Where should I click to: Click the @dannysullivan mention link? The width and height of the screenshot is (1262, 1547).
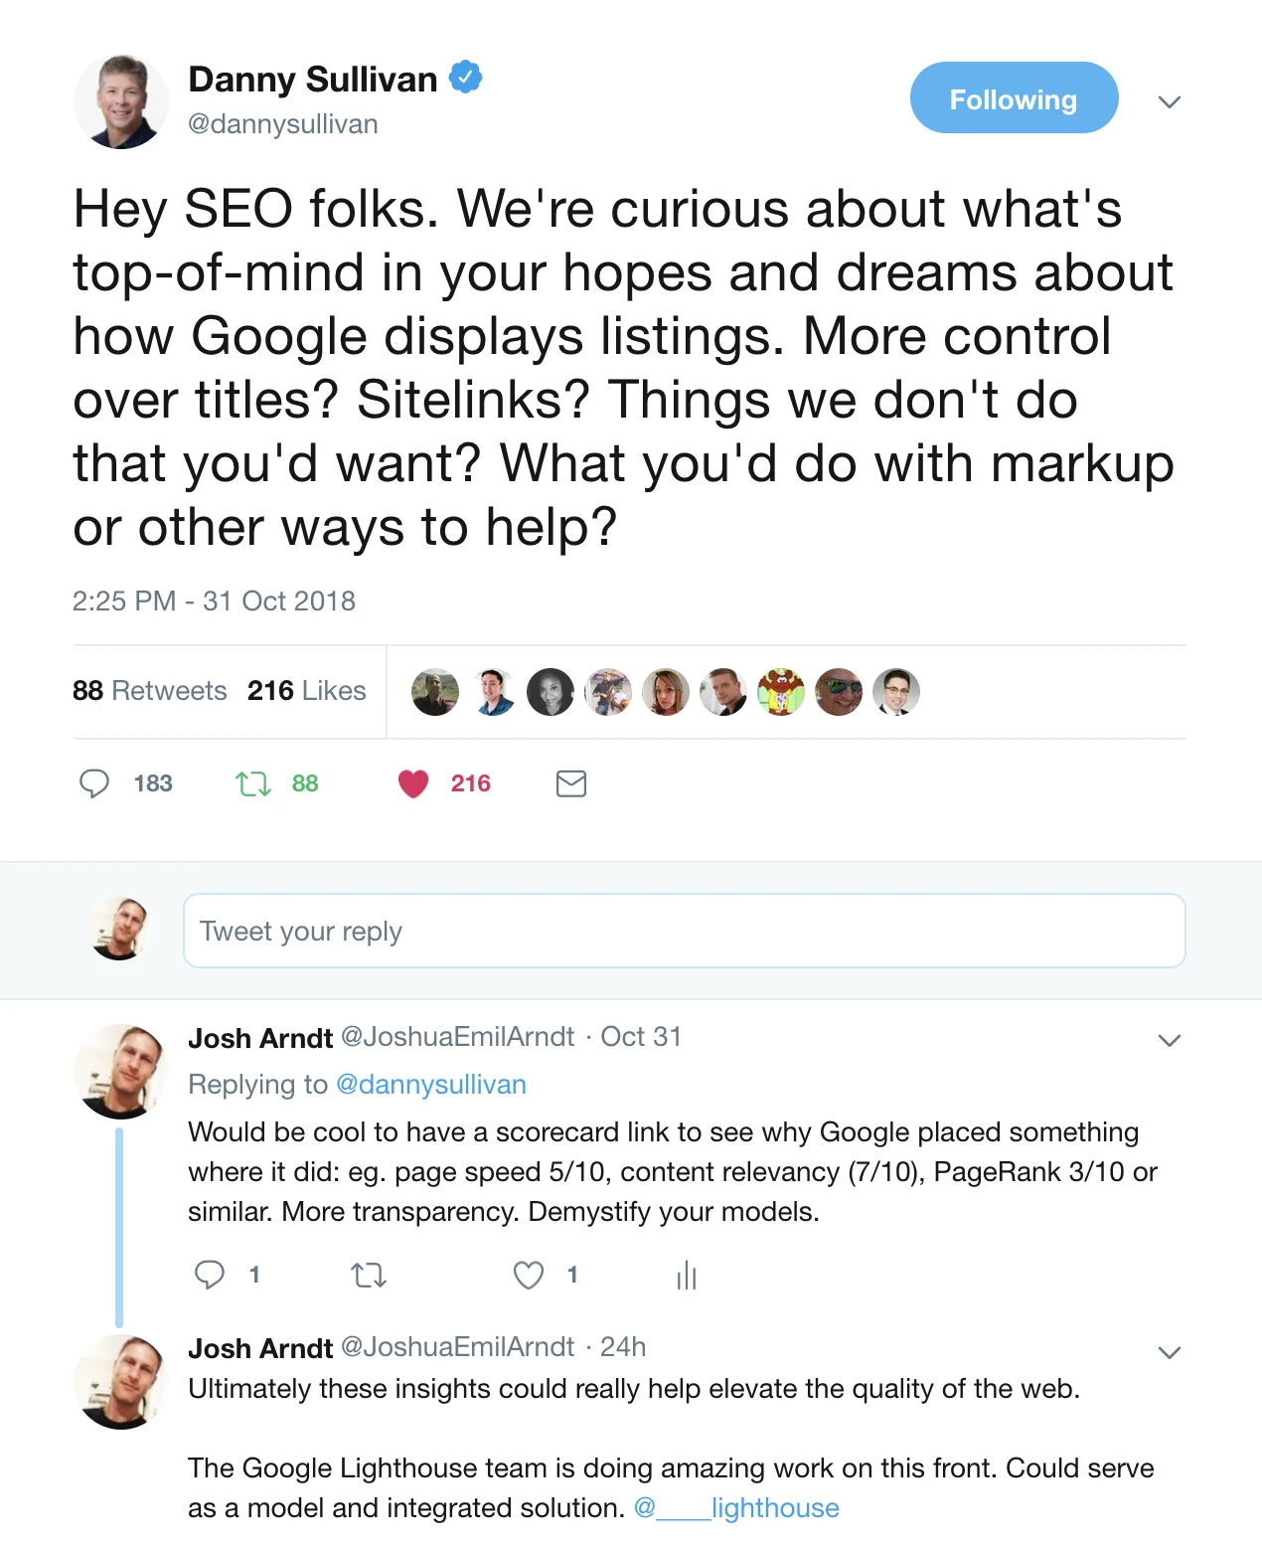click(431, 1085)
